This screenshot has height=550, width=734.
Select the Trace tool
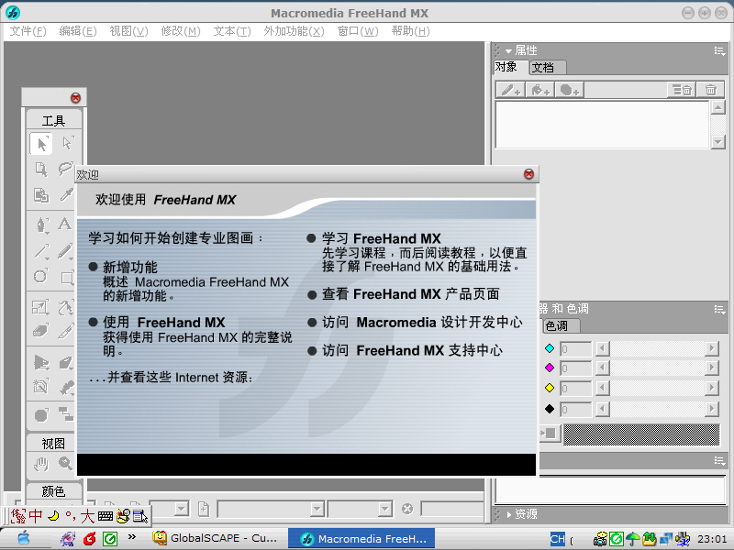(x=41, y=387)
